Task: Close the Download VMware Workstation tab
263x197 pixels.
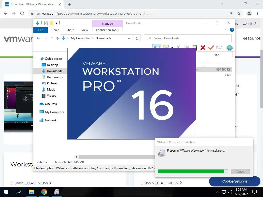Action: pos(60,4)
